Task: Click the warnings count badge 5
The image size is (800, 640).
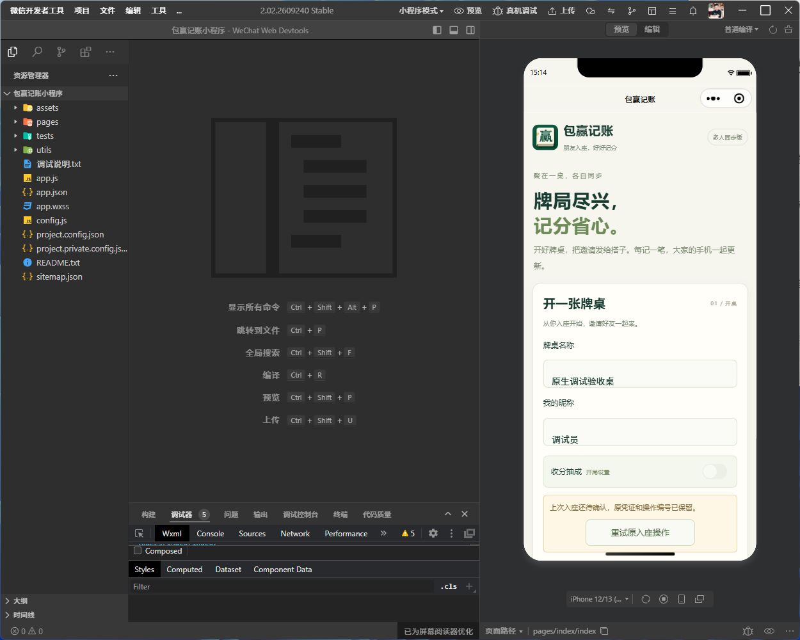Action: 408,533
